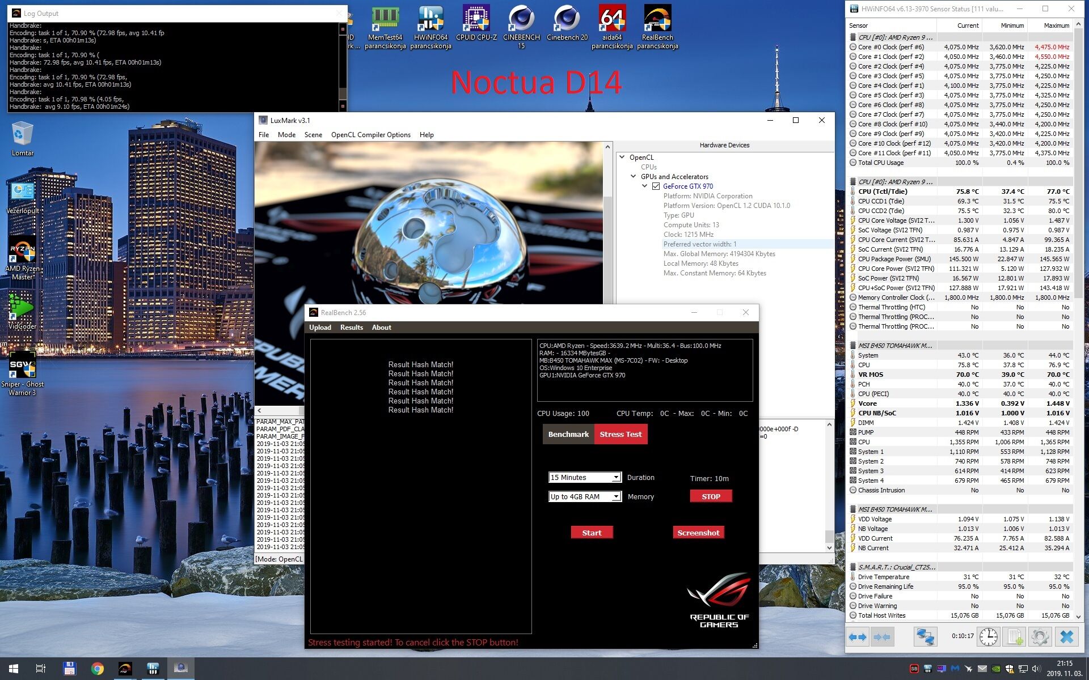This screenshot has height=680, width=1089.
Task: Open Task View on taskbar
Action: (41, 669)
